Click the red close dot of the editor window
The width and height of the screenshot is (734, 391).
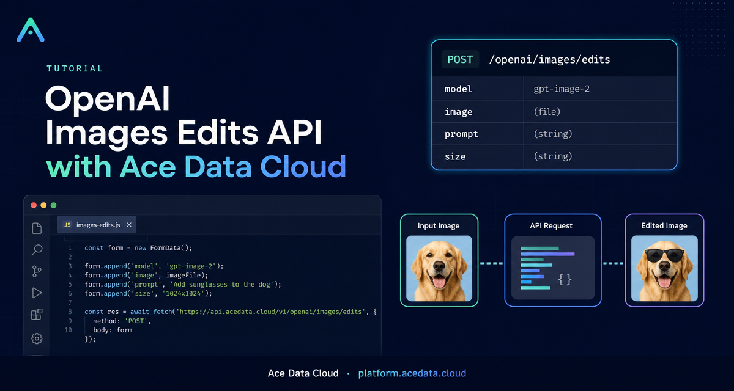coord(34,205)
